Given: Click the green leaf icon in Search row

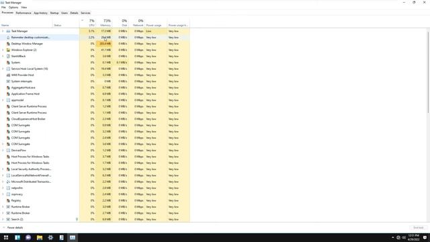Looking at the screenshot, I should tap(77, 219).
